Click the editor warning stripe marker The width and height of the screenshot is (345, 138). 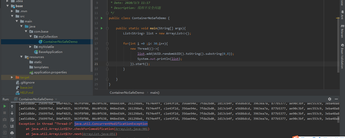[x=338, y=18]
